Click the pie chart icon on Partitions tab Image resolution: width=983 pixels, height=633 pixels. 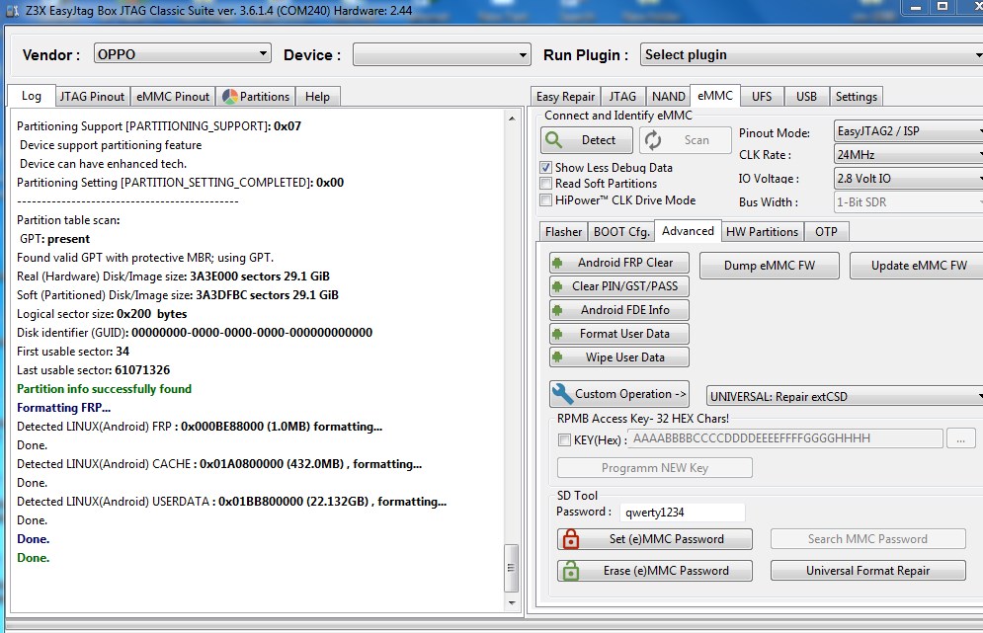coord(230,97)
